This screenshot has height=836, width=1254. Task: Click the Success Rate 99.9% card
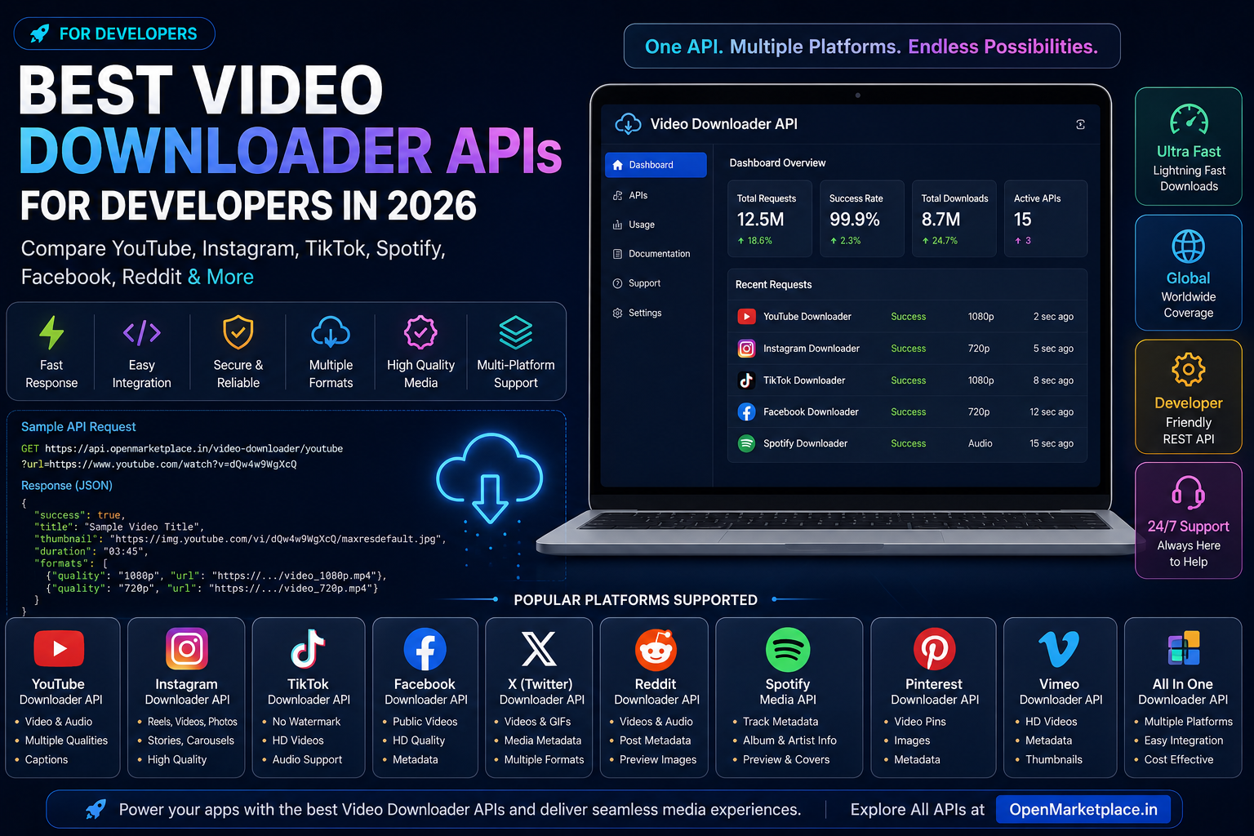862,219
